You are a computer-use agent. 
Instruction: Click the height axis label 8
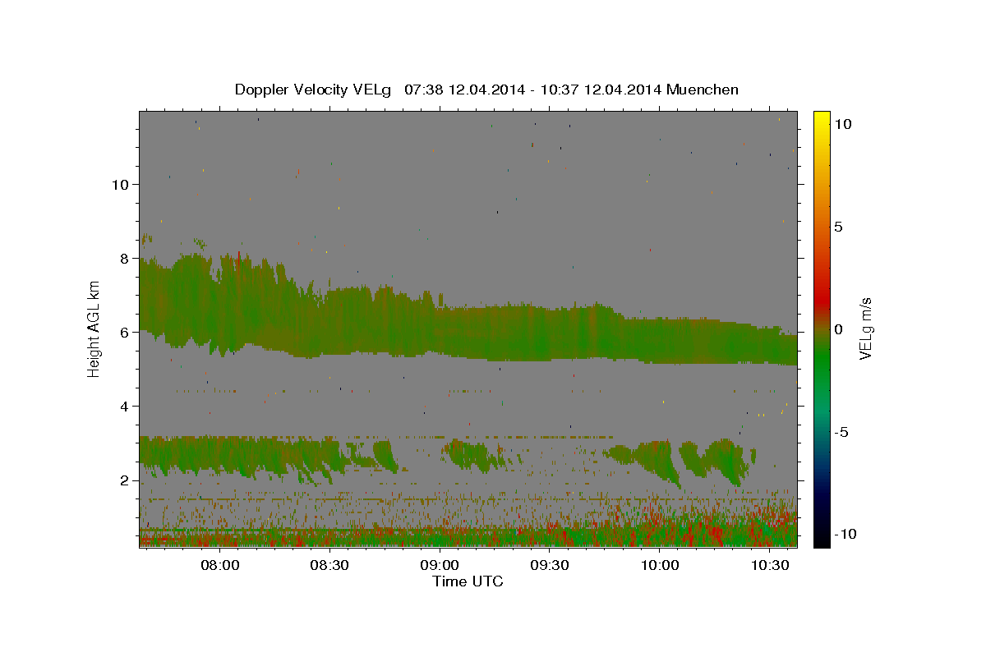click(125, 258)
